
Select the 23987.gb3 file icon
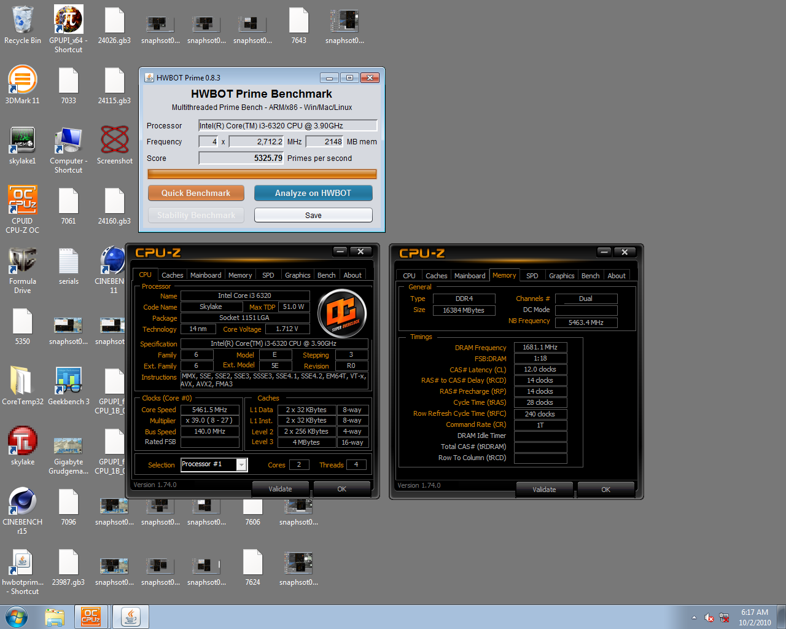(x=68, y=567)
